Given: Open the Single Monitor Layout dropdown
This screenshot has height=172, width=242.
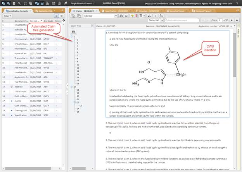Looking at the screenshot, I should pos(82,3).
